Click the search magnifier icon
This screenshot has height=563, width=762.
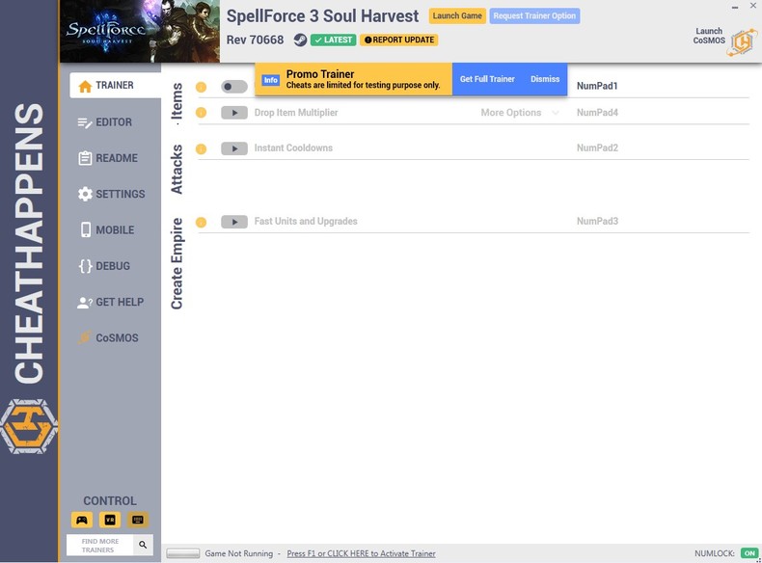tap(143, 545)
